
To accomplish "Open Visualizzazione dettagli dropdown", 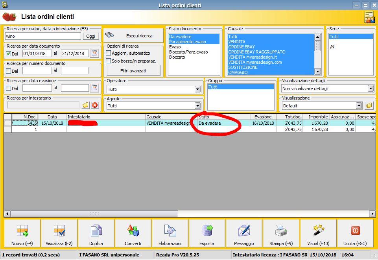I will point(371,89).
